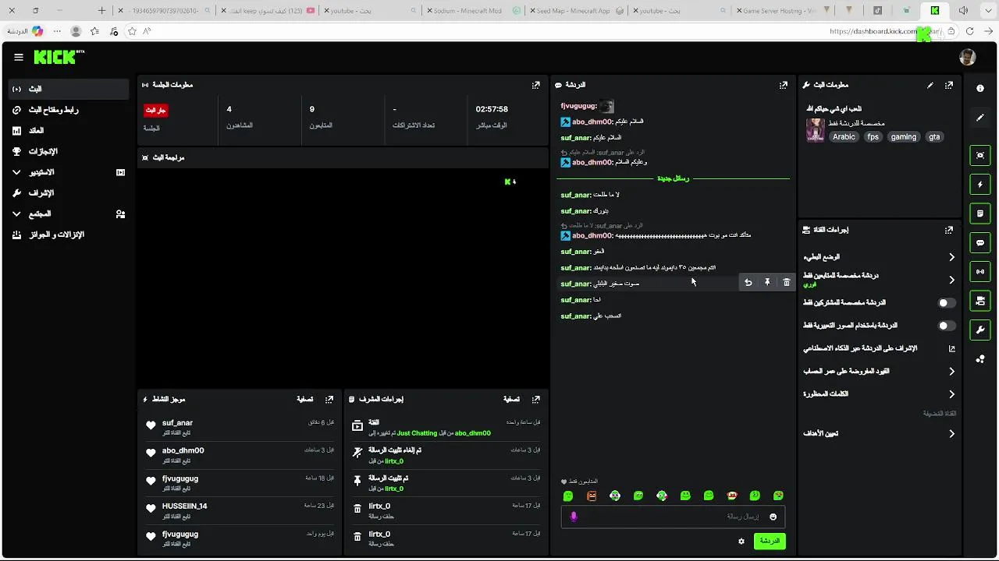Image resolution: width=999 pixels, height=561 pixels.
Task: Pop out the stream info panel (معلومات البث)
Action: click(x=949, y=85)
